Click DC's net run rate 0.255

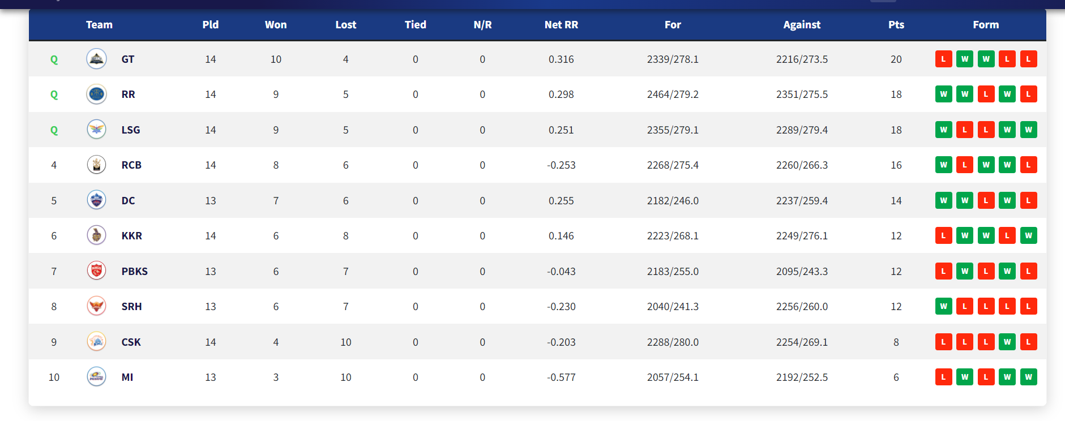coord(561,200)
